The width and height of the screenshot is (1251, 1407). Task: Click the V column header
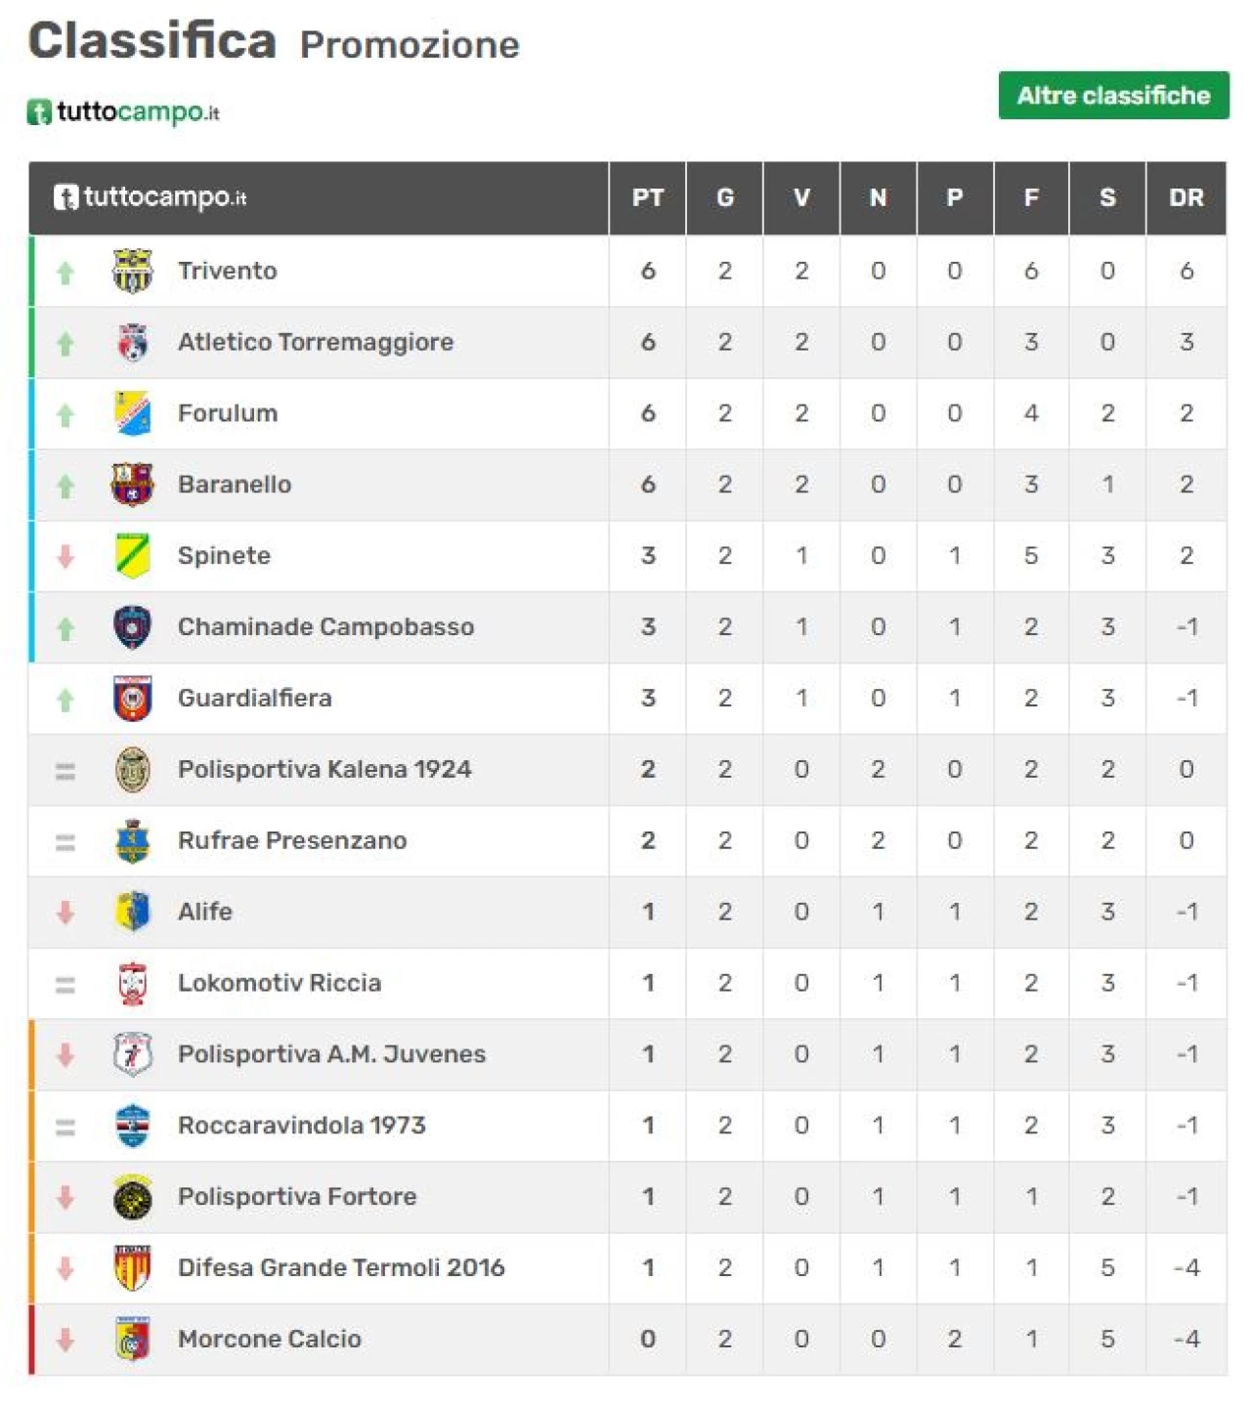point(801,198)
